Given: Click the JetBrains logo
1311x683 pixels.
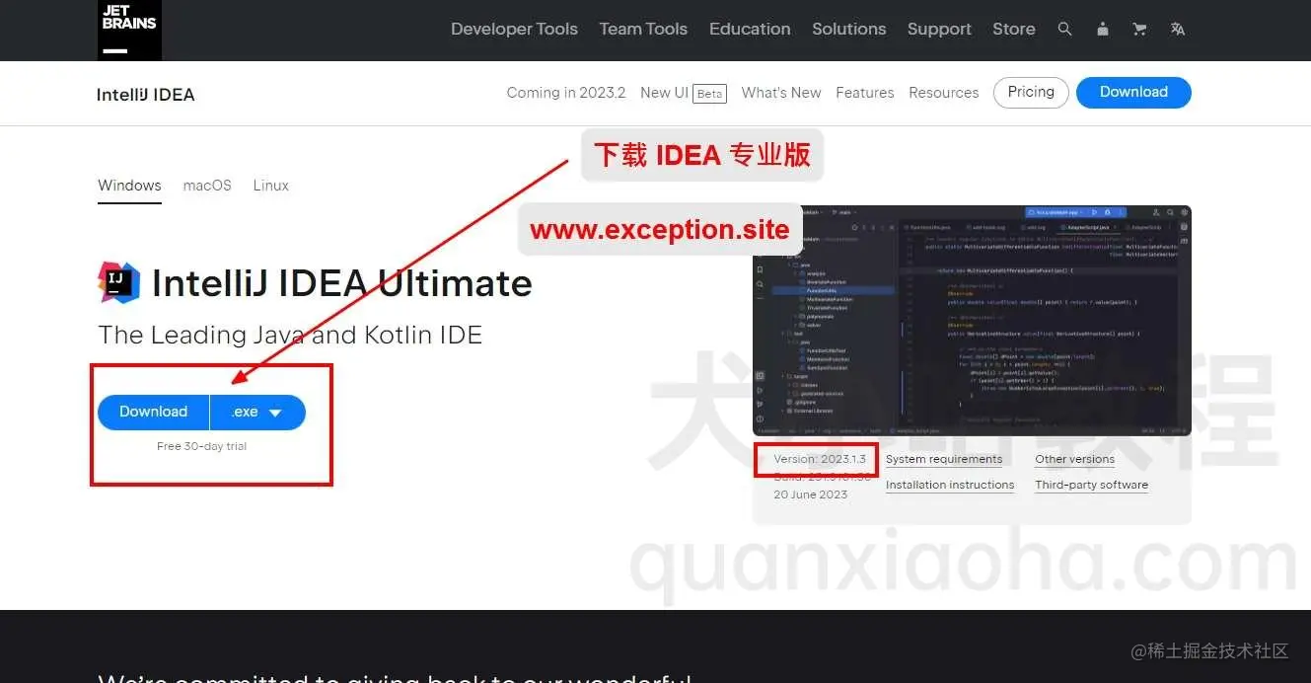Looking at the screenshot, I should pyautogui.click(x=128, y=30).
